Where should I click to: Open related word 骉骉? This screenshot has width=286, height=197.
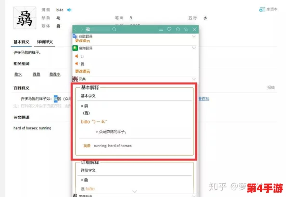pos(37,74)
